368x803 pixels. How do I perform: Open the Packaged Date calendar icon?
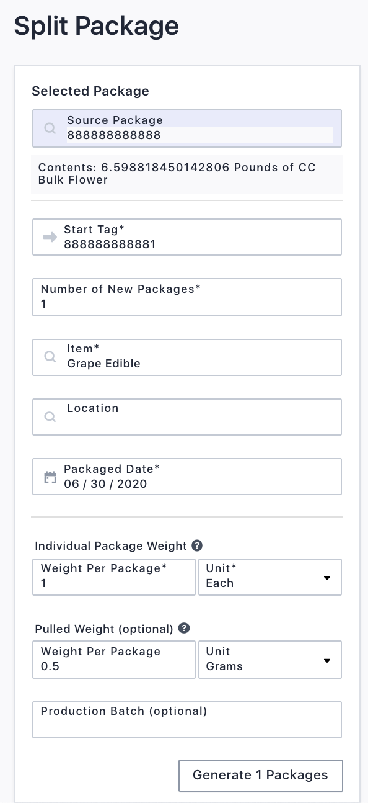pyautogui.click(x=50, y=477)
